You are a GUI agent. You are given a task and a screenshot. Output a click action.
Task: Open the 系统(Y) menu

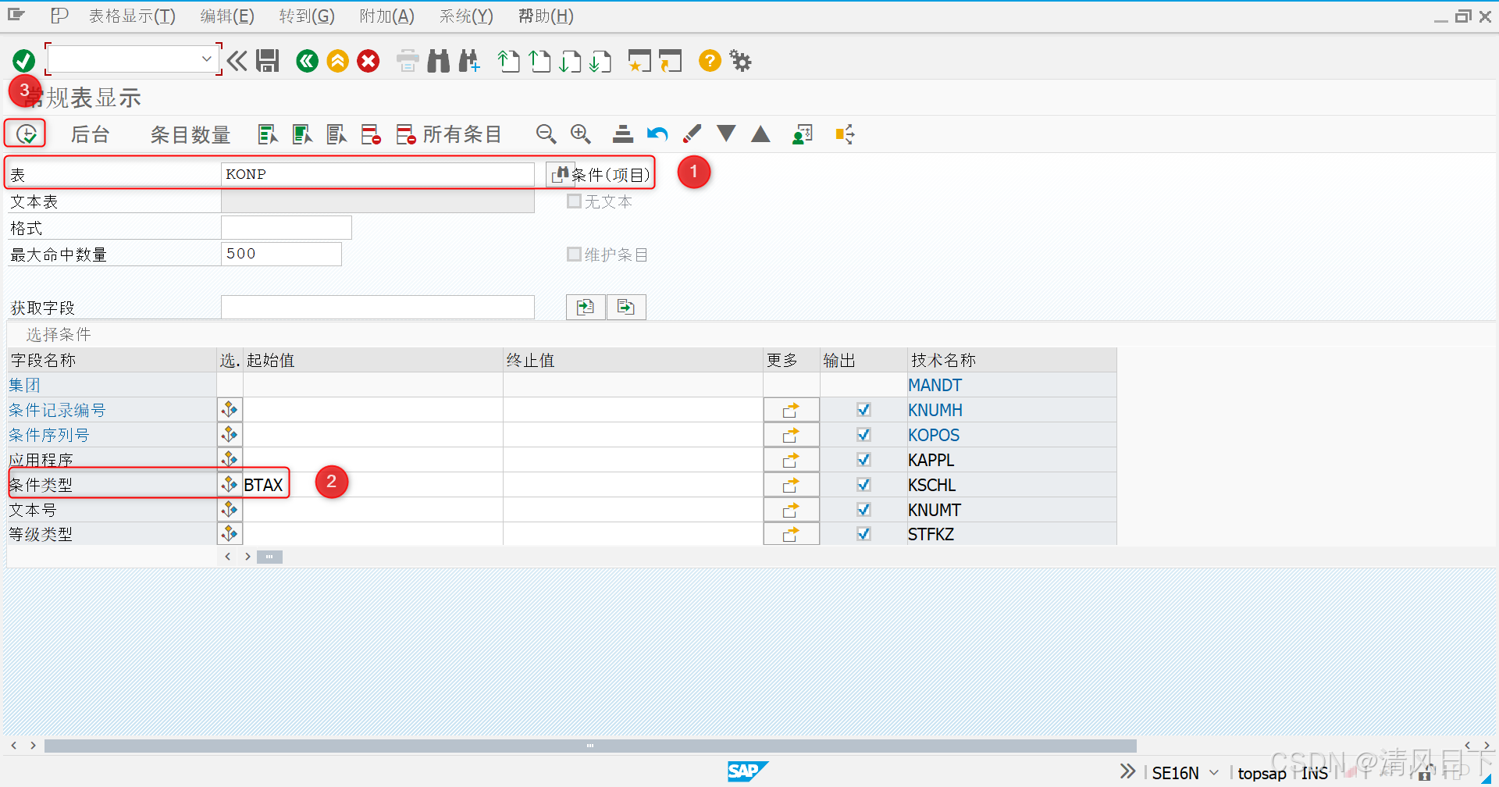click(x=466, y=16)
